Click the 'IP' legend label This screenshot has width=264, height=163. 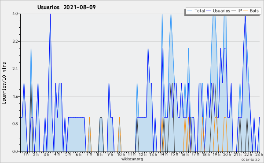point(240,11)
